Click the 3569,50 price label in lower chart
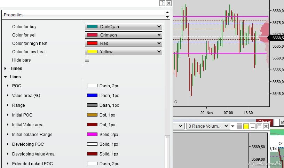The image size is (284, 168). [x=258, y=147]
